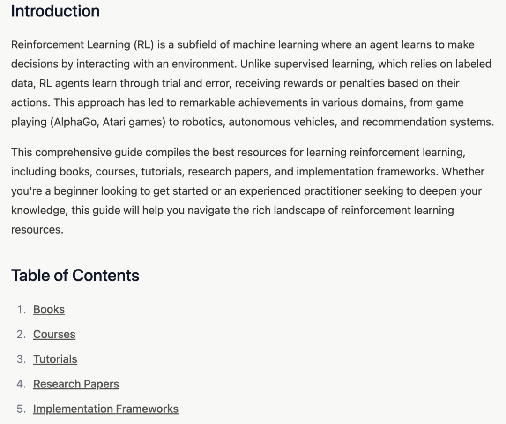Open the Implementation Frameworks link
506x424 pixels.
[105, 409]
